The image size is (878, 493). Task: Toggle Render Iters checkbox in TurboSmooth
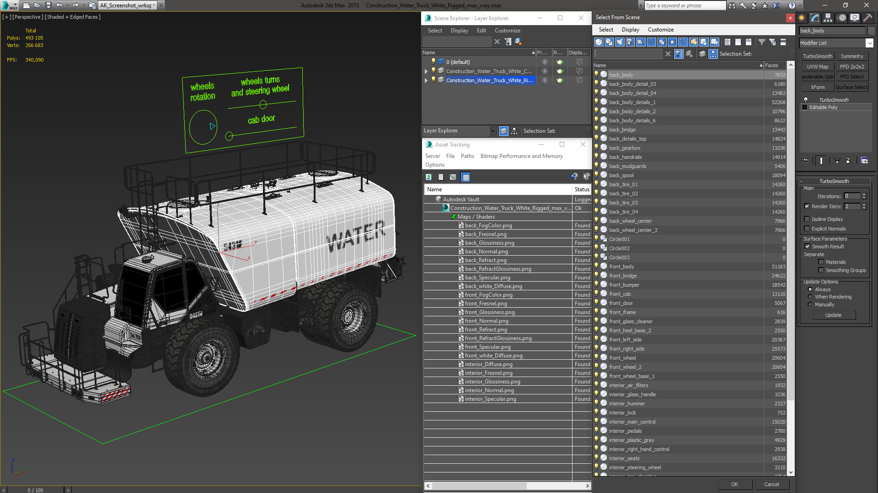click(x=807, y=206)
